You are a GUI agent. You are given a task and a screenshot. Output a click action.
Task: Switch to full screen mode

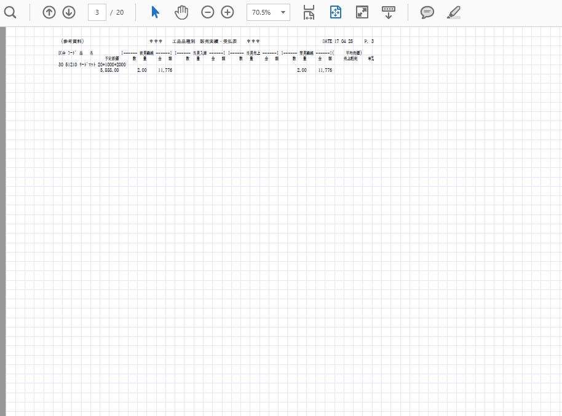tap(362, 12)
